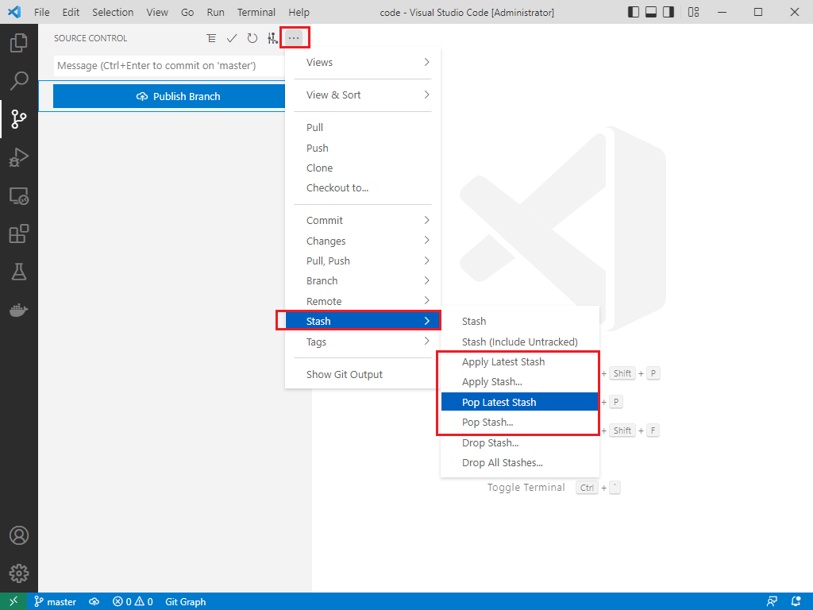
Task: Select Stash (Include Untracked)
Action: click(x=519, y=342)
